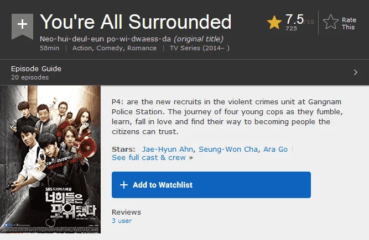The width and height of the screenshot is (369, 240).
Task: Click the Add to Watchlist button
Action: 211,185
